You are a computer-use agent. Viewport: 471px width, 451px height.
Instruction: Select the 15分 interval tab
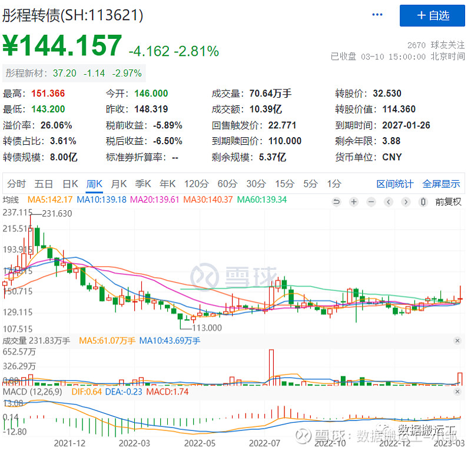click(285, 184)
